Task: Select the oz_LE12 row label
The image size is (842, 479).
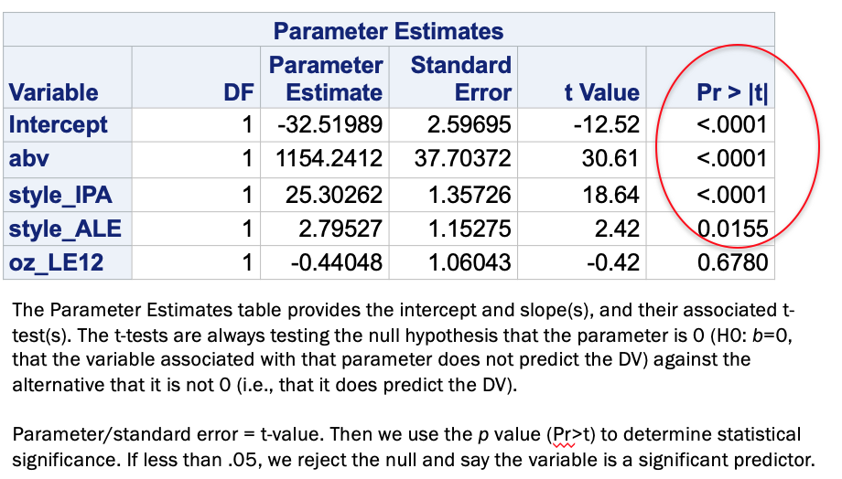Action: click(56, 263)
